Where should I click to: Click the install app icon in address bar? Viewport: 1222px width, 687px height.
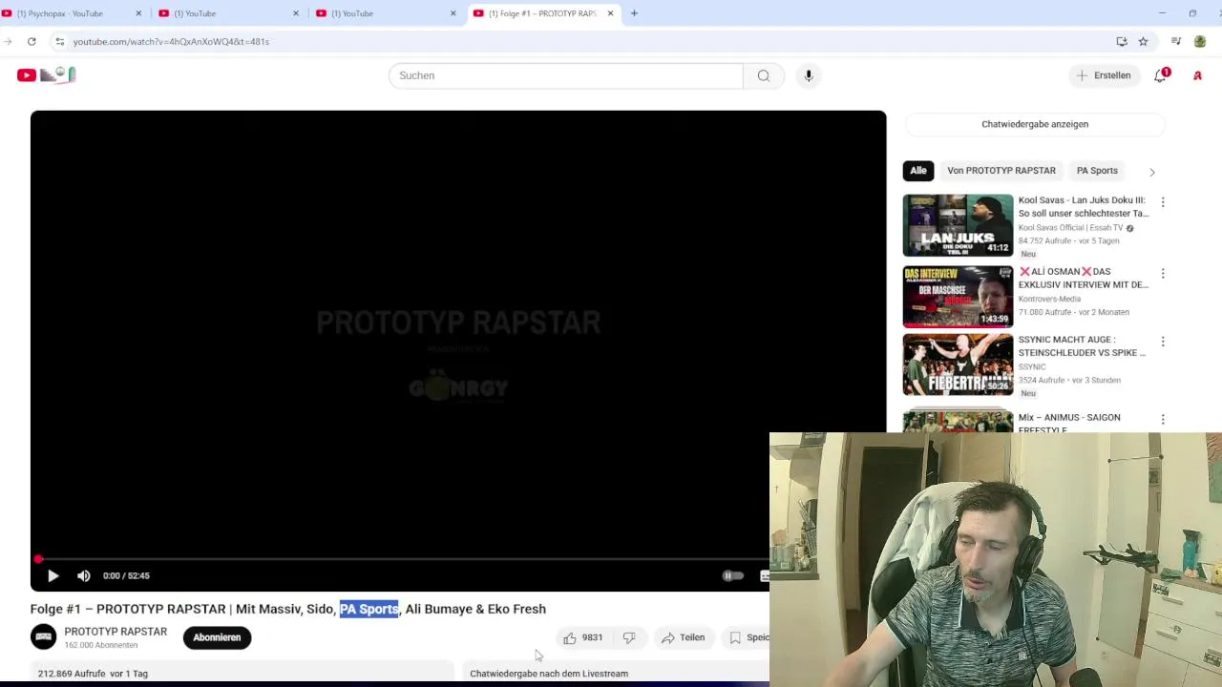1122,41
